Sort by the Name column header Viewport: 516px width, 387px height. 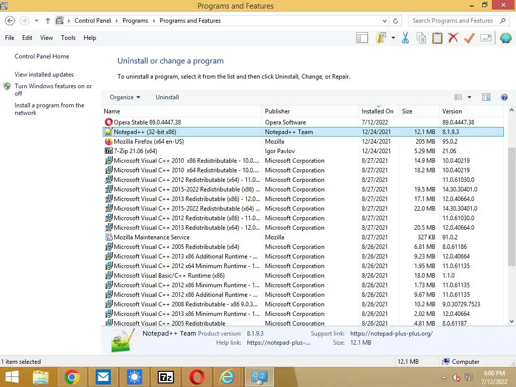[182, 111]
